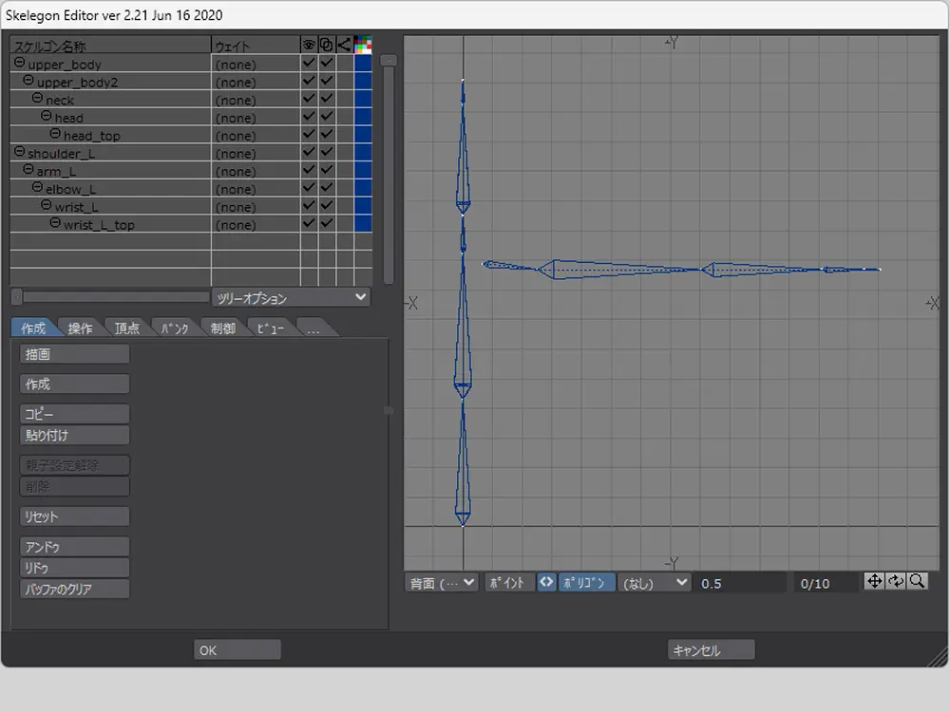
Task: Click the eye visibility column header icon
Action: pyautogui.click(x=309, y=46)
